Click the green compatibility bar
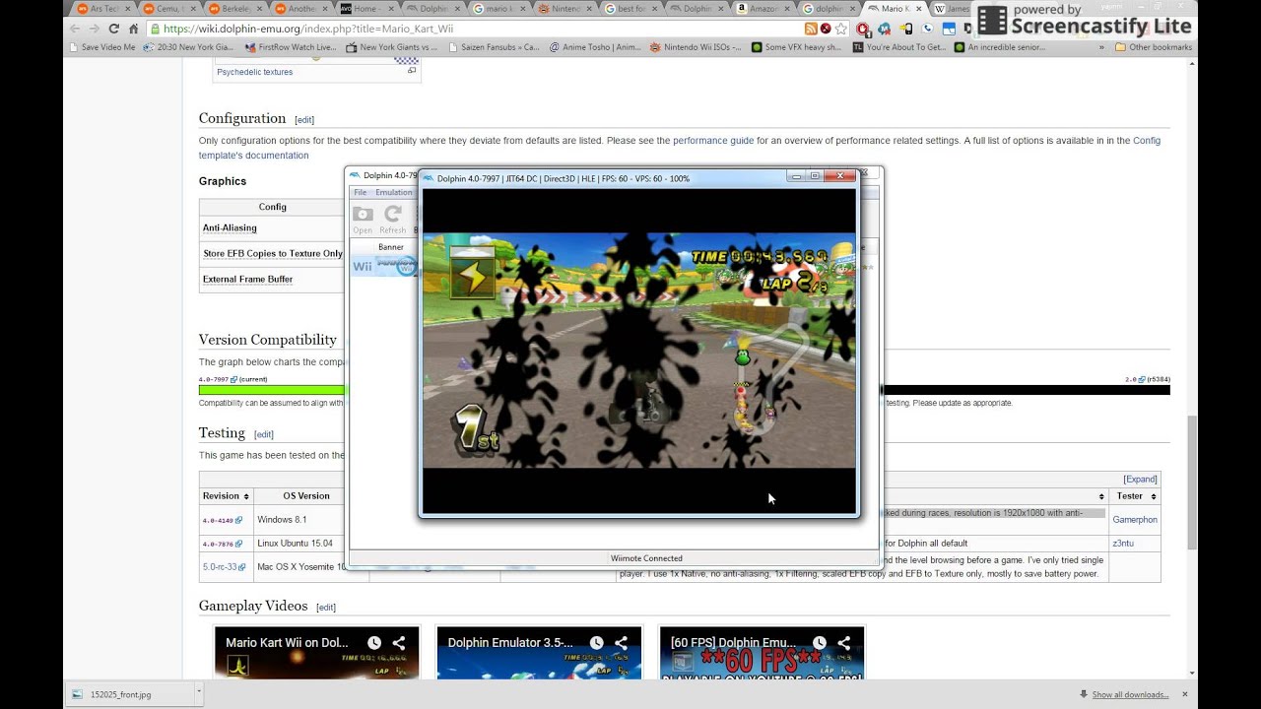Image resolution: width=1261 pixels, height=709 pixels. 272,390
